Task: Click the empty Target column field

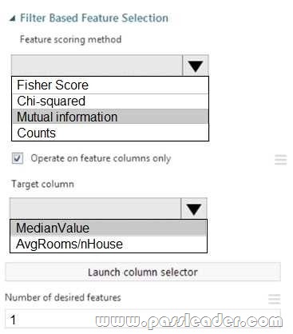Action: tap(95, 209)
